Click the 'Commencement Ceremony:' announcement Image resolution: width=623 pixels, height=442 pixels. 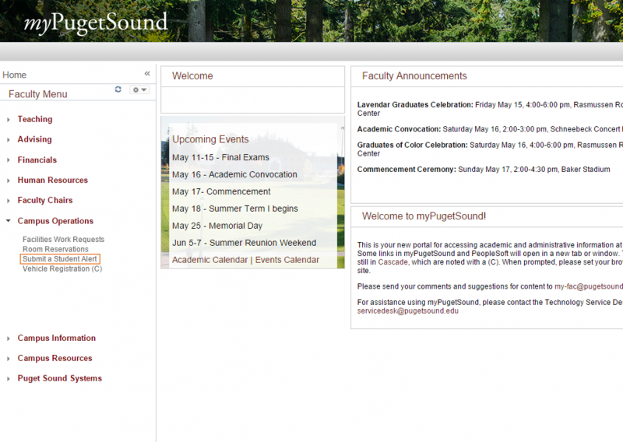[x=407, y=169]
